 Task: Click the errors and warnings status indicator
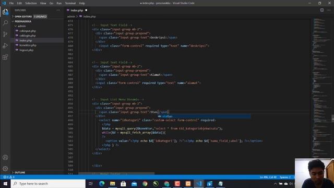point(9,177)
